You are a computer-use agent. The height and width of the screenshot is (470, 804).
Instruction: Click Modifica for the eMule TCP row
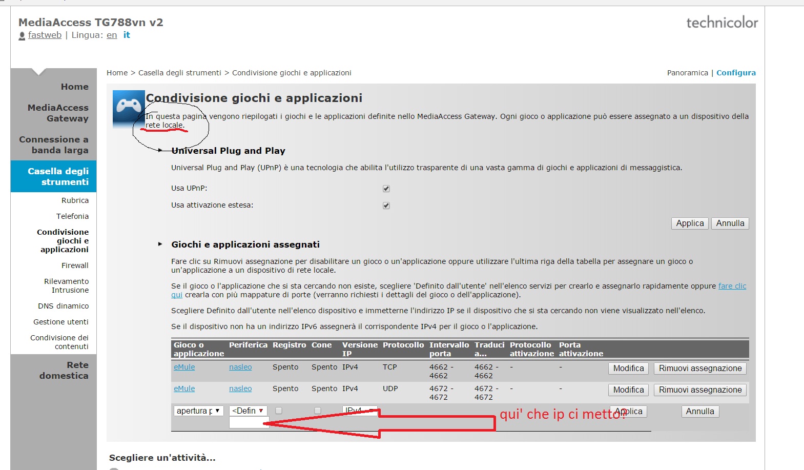[x=628, y=369]
